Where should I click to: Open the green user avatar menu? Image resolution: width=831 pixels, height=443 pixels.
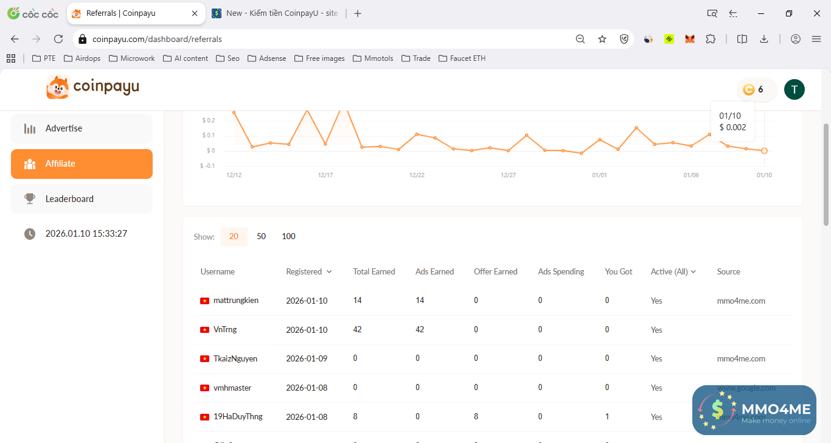pos(794,89)
